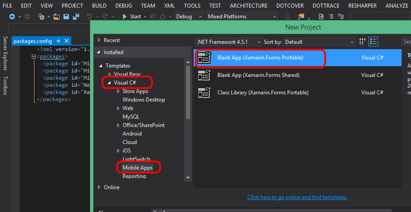Screen dimensions: 411x212
Task: Click the Blank App Xamarin.Forms Shared icon
Action: (x=204, y=75)
